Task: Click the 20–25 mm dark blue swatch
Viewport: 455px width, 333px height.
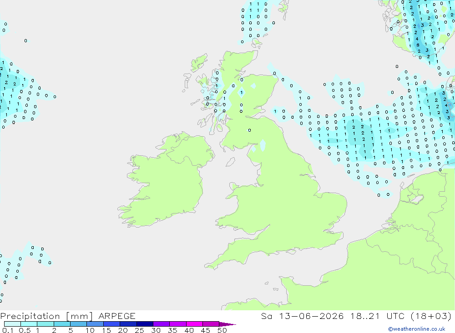Action: point(128,324)
